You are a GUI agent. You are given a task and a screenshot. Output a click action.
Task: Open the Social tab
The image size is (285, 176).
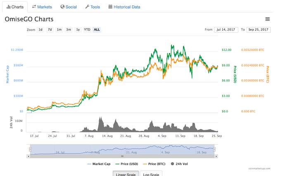click(69, 7)
